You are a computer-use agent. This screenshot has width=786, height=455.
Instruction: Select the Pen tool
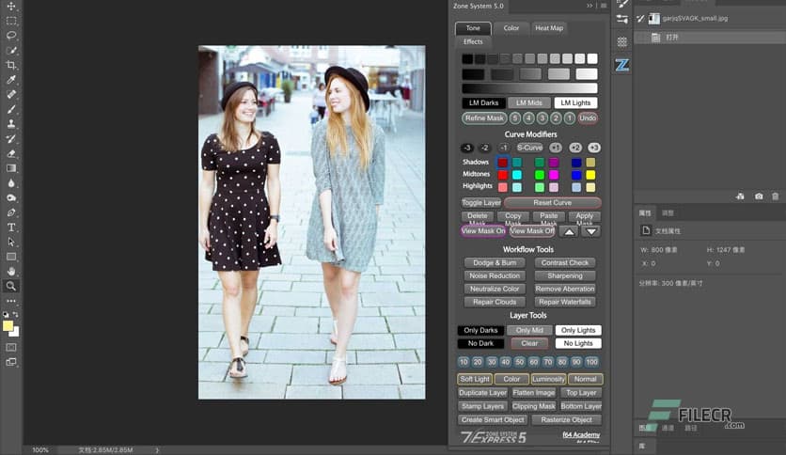click(11, 212)
